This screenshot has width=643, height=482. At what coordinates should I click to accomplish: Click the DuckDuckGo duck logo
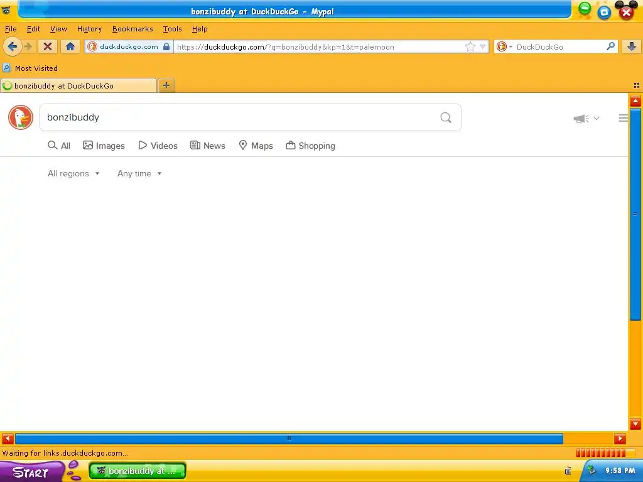(x=21, y=117)
